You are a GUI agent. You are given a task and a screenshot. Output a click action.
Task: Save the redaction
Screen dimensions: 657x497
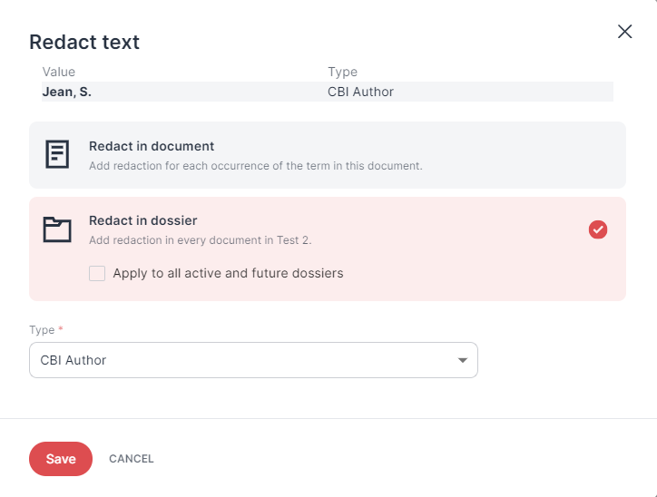[61, 459]
